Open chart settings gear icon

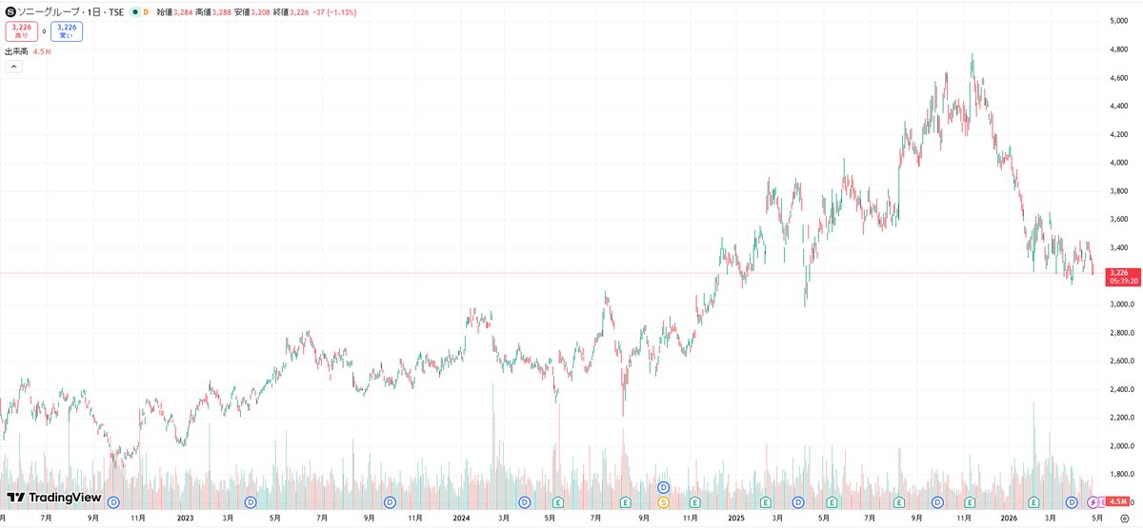1124,519
